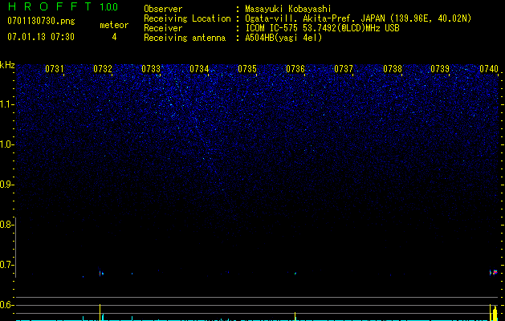Click the date stamp 07.01.13 07:30
This screenshot has height=321, width=505.
(x=41, y=37)
